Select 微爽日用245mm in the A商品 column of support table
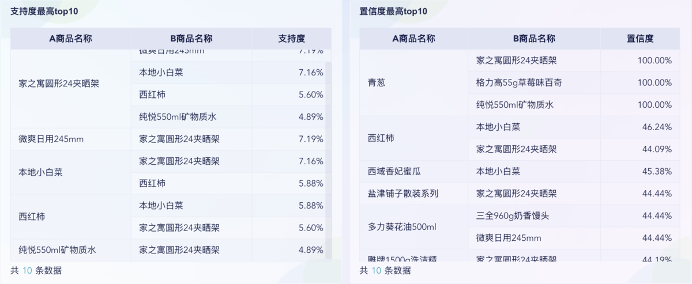692x284 pixels. pyautogui.click(x=51, y=139)
